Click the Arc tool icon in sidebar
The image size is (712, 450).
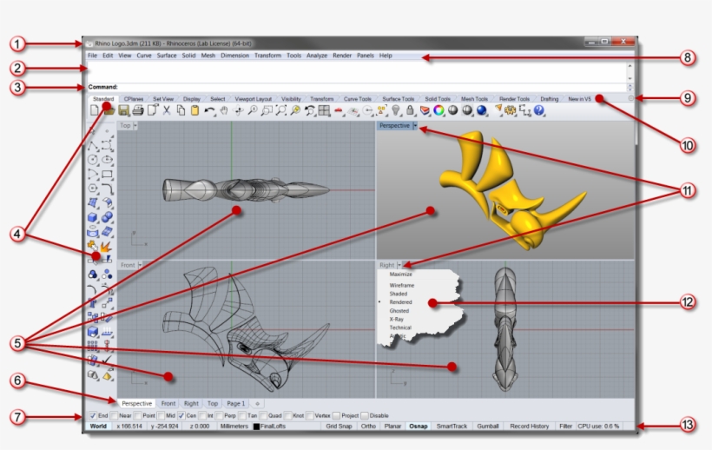coord(93,175)
